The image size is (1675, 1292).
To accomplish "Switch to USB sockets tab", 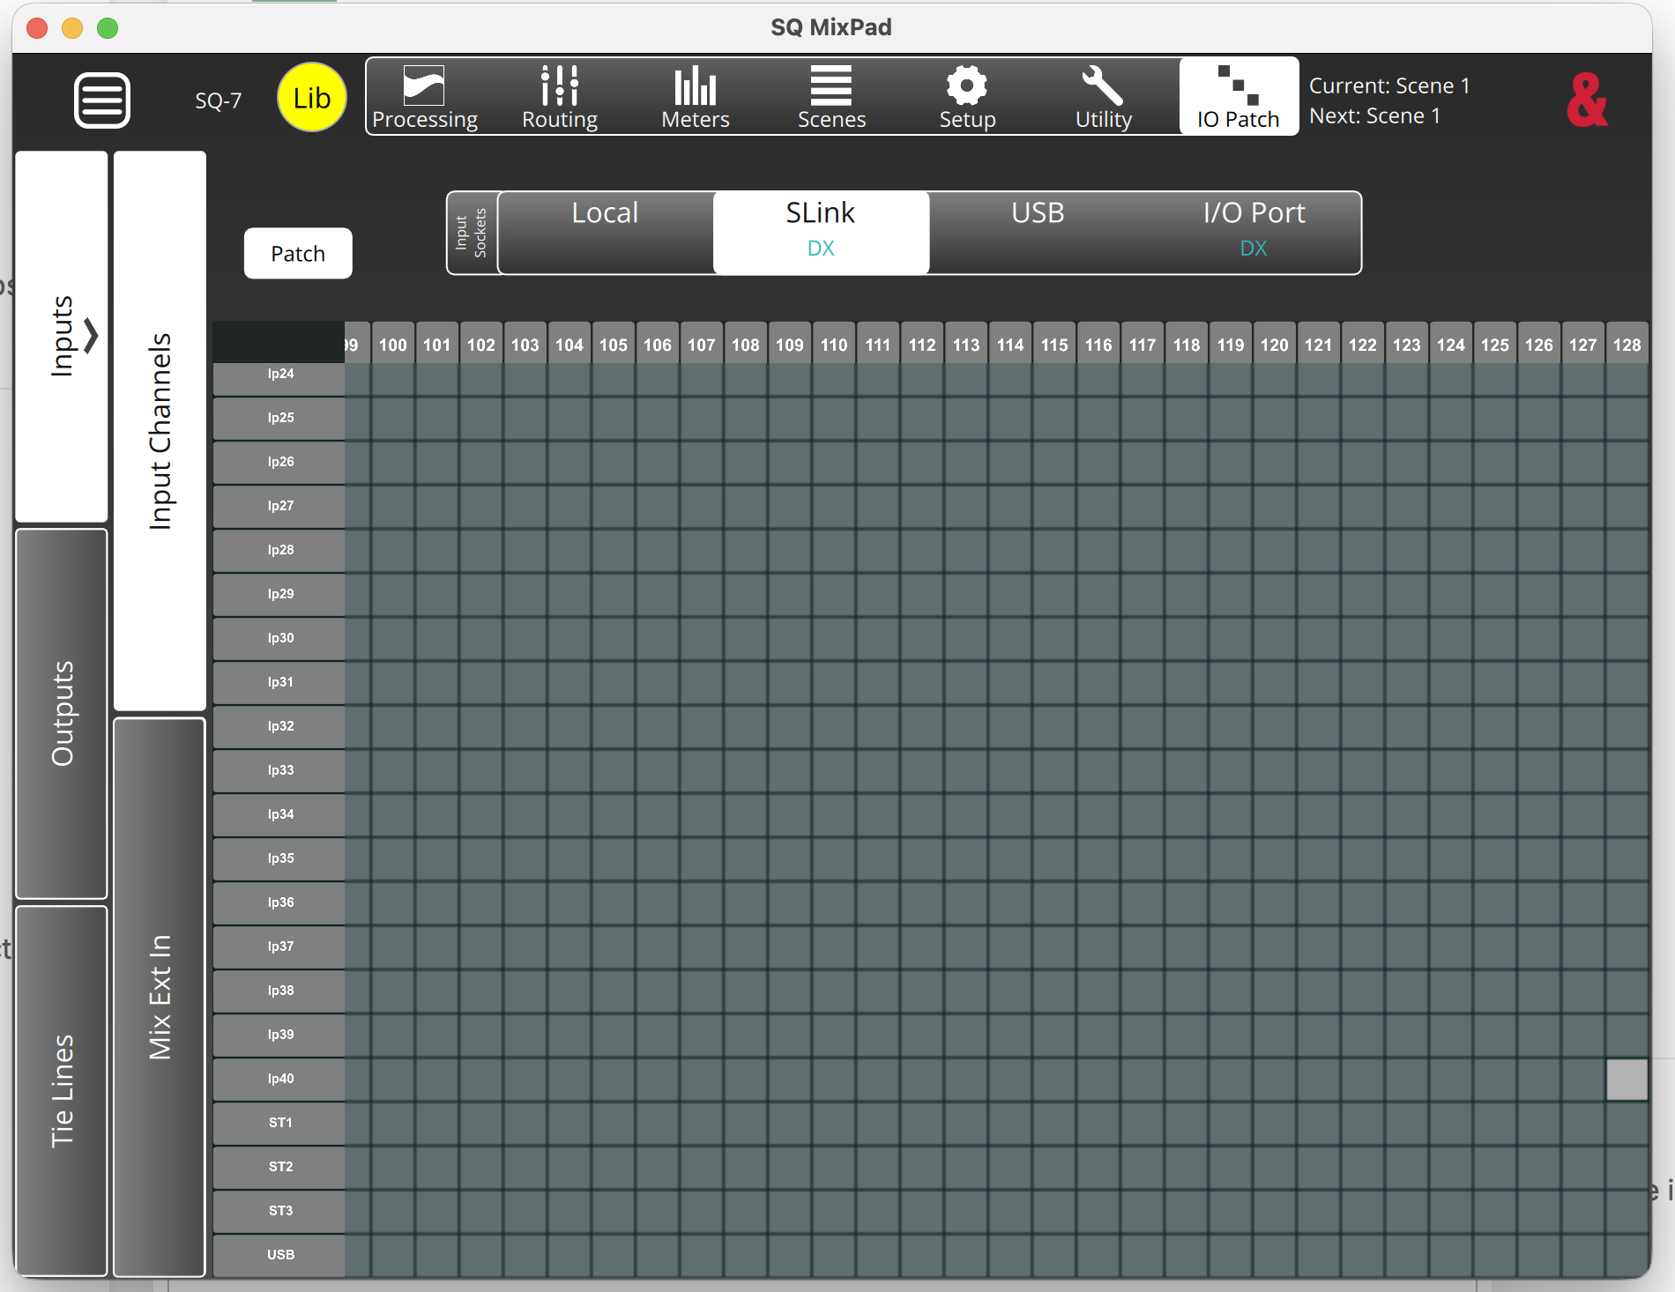I will (x=1038, y=233).
